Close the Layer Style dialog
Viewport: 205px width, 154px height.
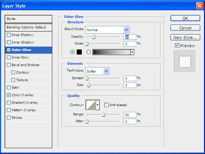click(x=200, y=6)
